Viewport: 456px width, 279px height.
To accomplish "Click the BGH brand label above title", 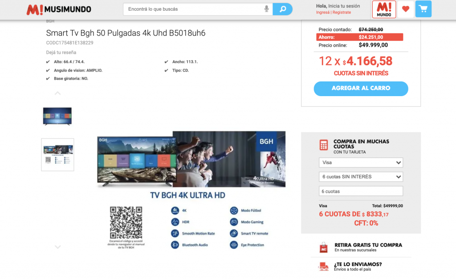I will pyautogui.click(x=50, y=21).
